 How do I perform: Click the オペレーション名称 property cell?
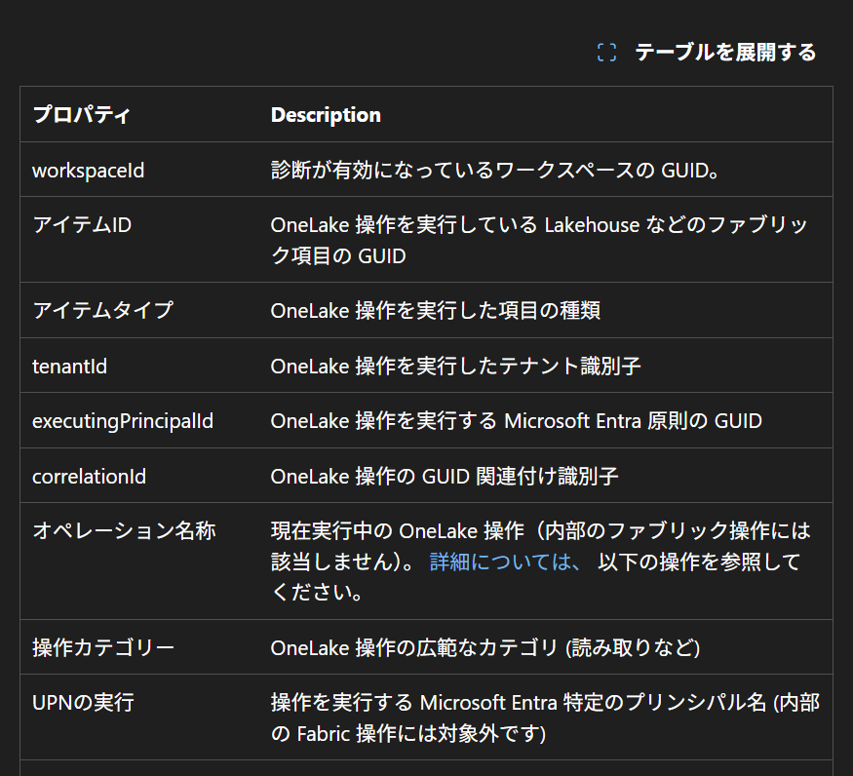124,530
